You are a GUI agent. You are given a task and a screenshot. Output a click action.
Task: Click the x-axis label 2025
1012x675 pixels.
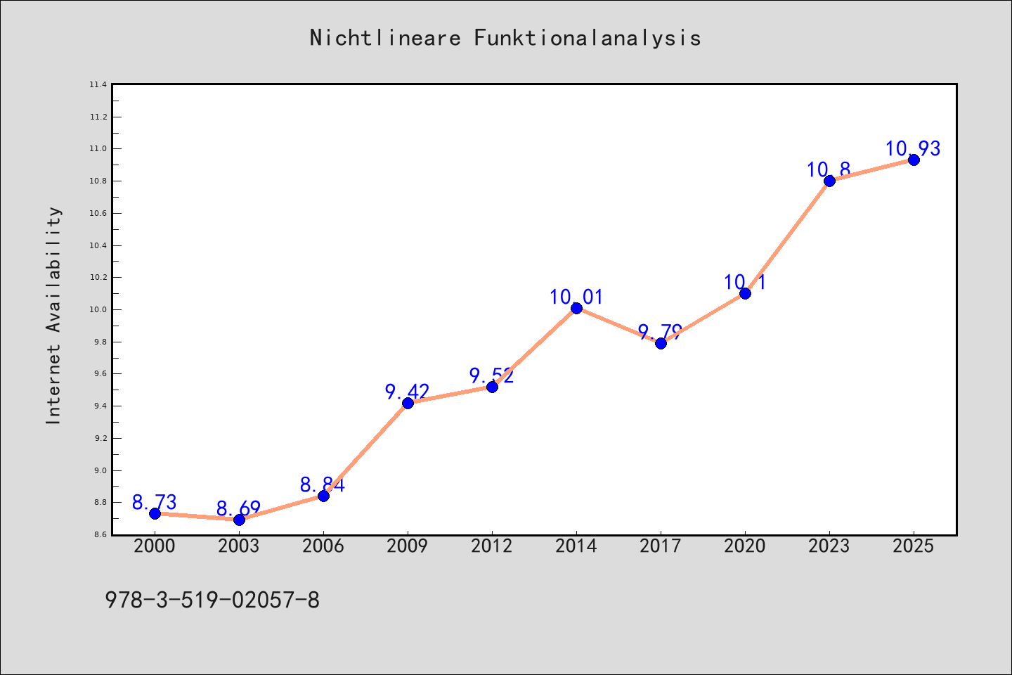coord(914,546)
